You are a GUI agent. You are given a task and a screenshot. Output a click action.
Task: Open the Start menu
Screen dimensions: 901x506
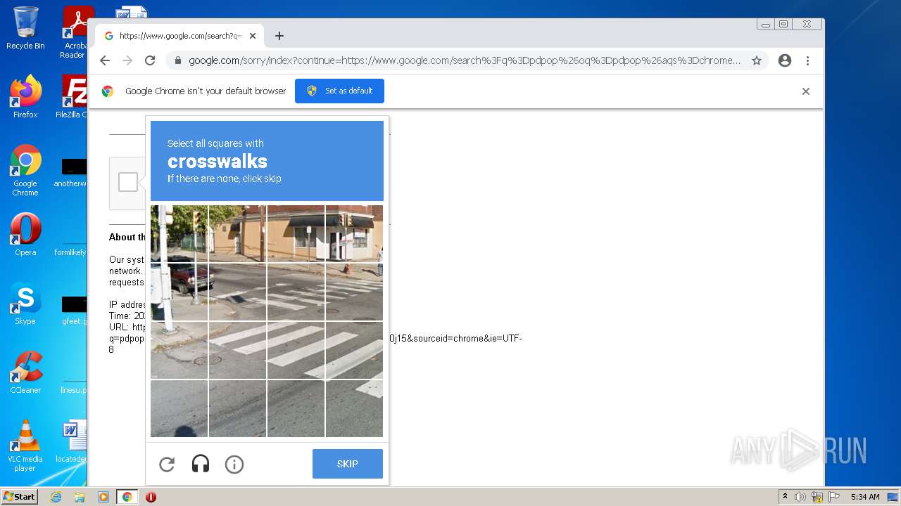[20, 497]
